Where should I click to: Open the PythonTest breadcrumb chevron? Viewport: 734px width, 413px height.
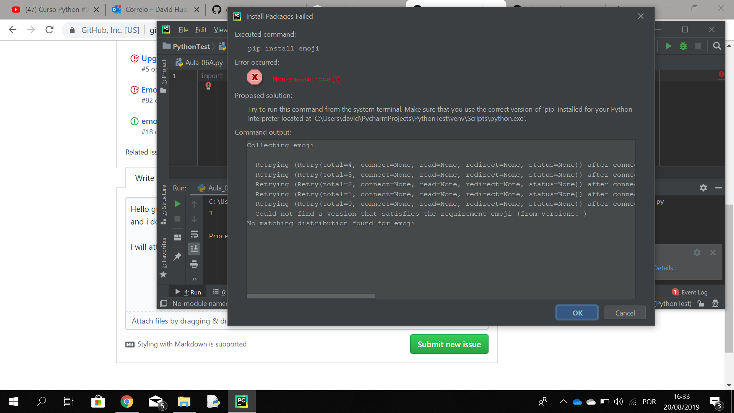tap(214, 46)
